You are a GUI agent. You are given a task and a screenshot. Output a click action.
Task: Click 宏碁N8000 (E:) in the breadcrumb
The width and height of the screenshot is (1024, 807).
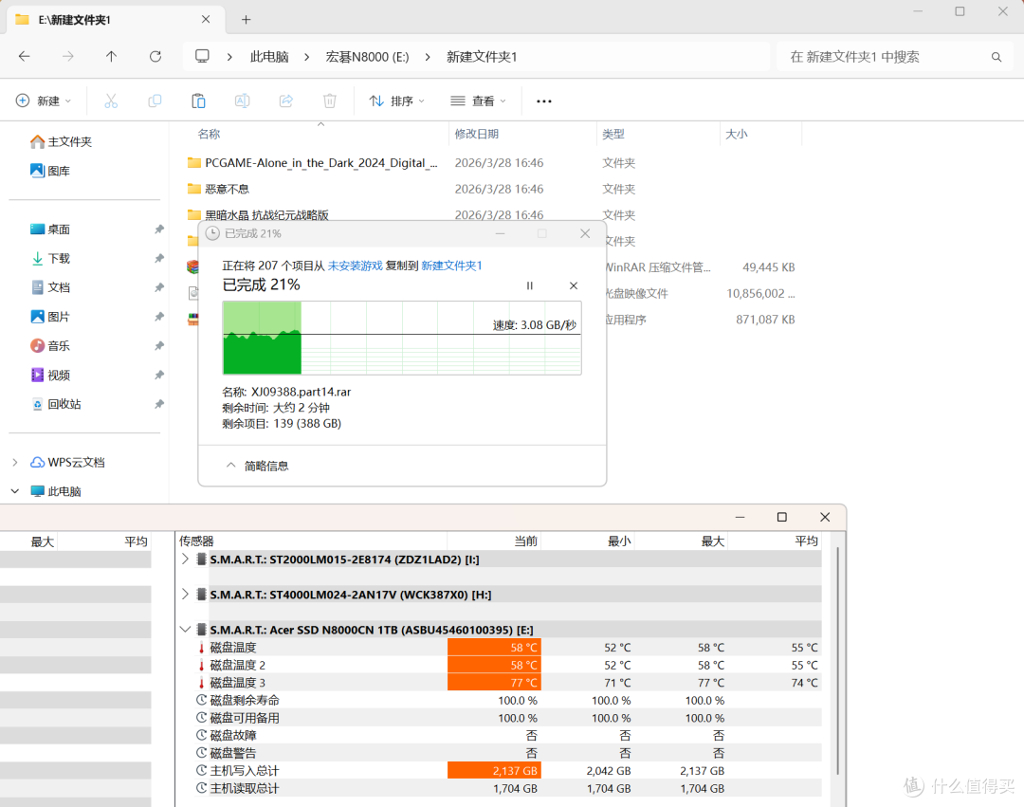[367, 58]
